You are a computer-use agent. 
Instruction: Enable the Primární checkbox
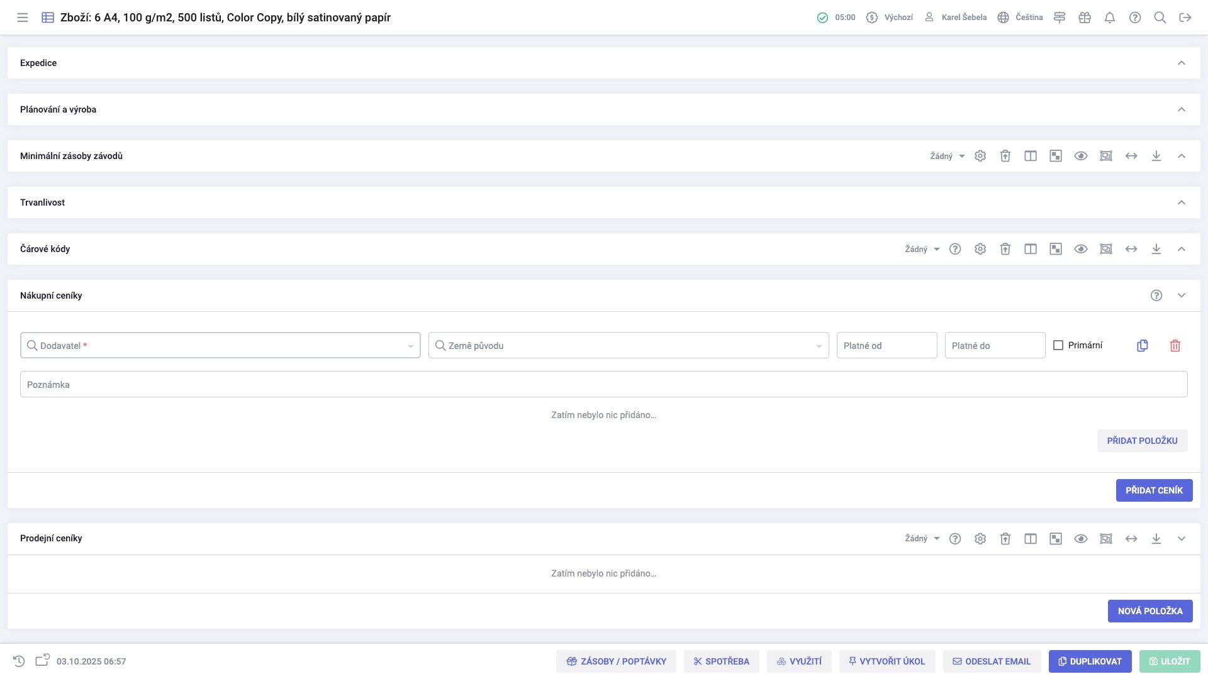click(1058, 345)
